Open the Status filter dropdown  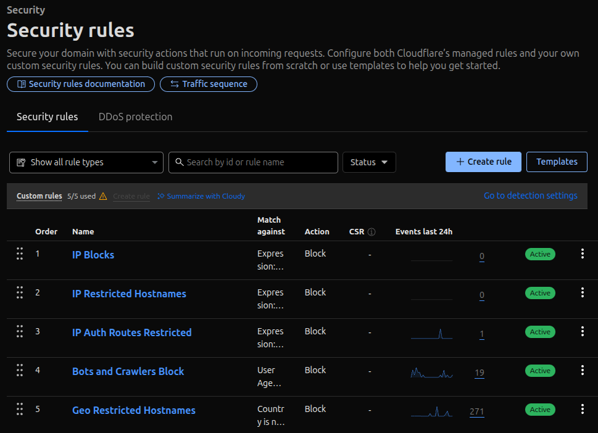(x=369, y=162)
